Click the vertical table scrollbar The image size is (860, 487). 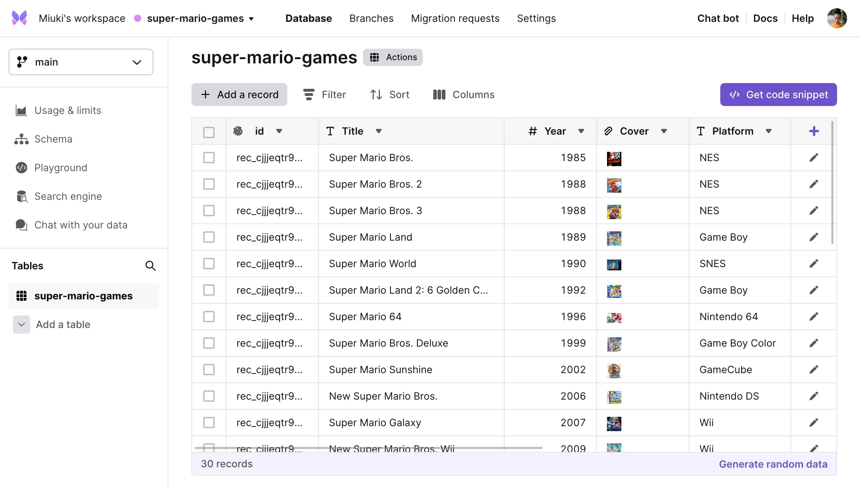[832, 183]
